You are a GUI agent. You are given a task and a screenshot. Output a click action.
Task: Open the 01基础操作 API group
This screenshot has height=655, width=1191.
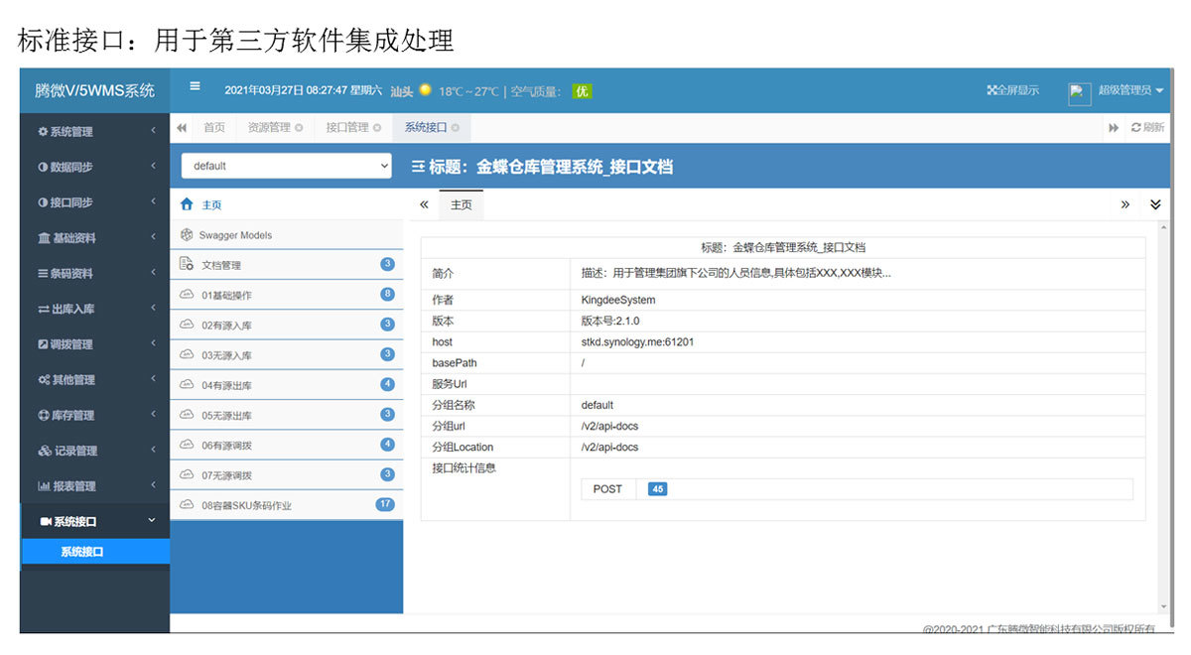(x=226, y=296)
